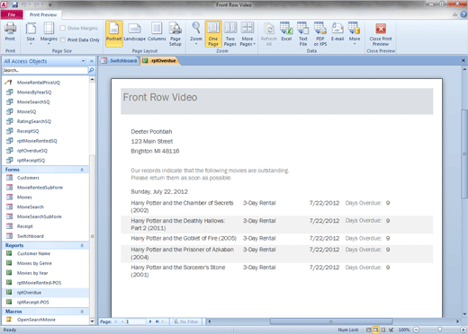
Task: Open Page Setup dialog
Action: [175, 33]
